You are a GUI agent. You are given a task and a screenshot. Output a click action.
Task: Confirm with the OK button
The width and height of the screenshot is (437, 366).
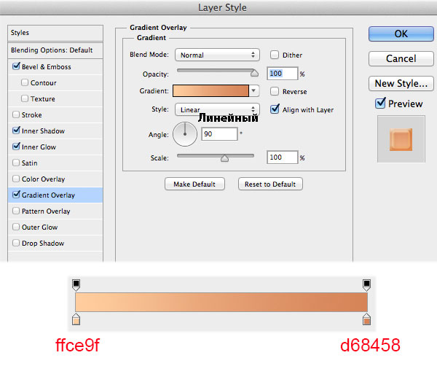click(401, 34)
